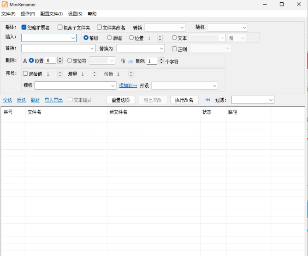Click the 路径 column header

click(x=249, y=112)
